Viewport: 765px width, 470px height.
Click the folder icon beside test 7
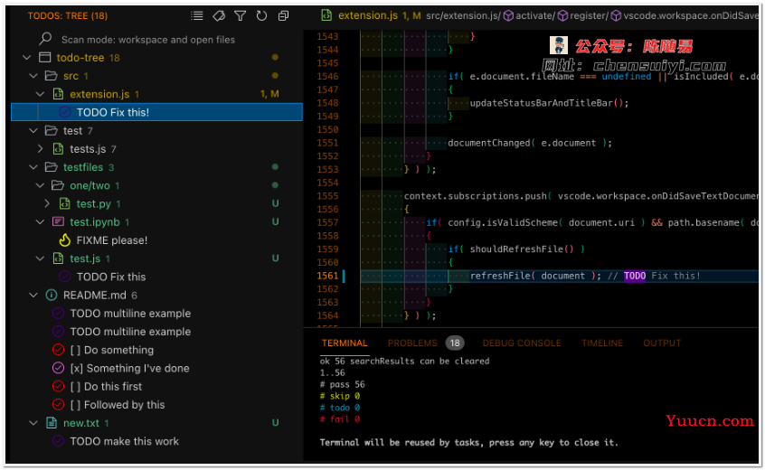click(52, 131)
